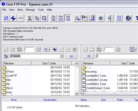138x111 pixels.
Task: Open the Manage menu
Action: 30,10
